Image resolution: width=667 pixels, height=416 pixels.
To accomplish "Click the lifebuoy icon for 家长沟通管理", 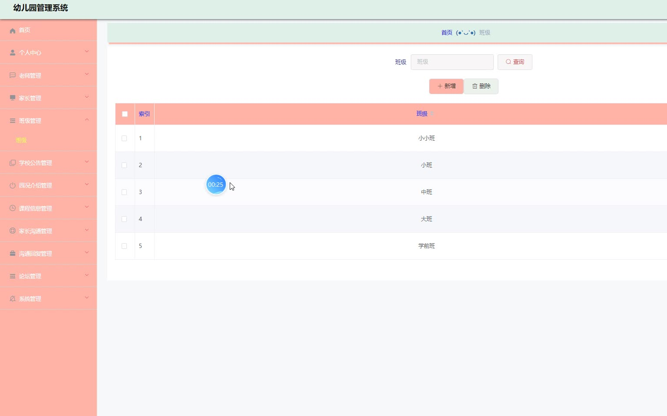I will point(13,231).
